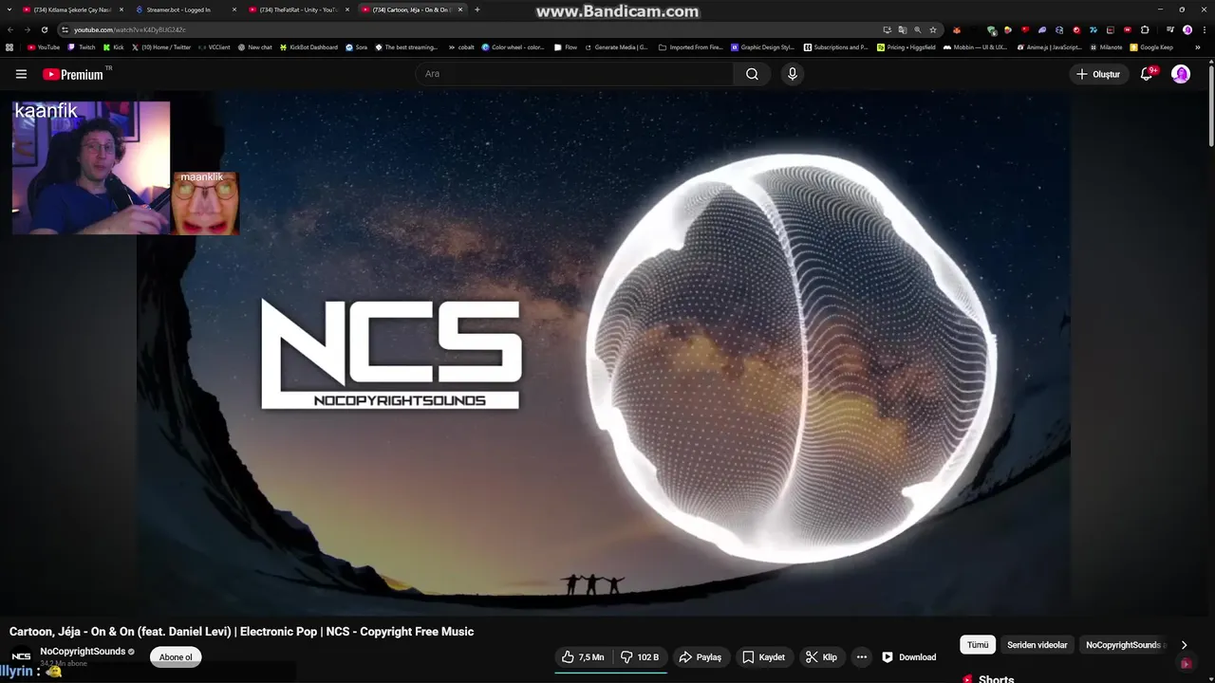The width and height of the screenshot is (1215, 683).
Task: Open the translate page icon
Action: coord(903,29)
